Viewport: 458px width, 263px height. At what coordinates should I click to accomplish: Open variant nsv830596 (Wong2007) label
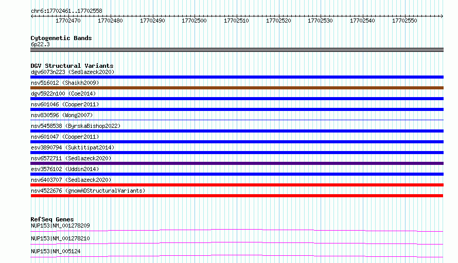[x=62, y=115]
